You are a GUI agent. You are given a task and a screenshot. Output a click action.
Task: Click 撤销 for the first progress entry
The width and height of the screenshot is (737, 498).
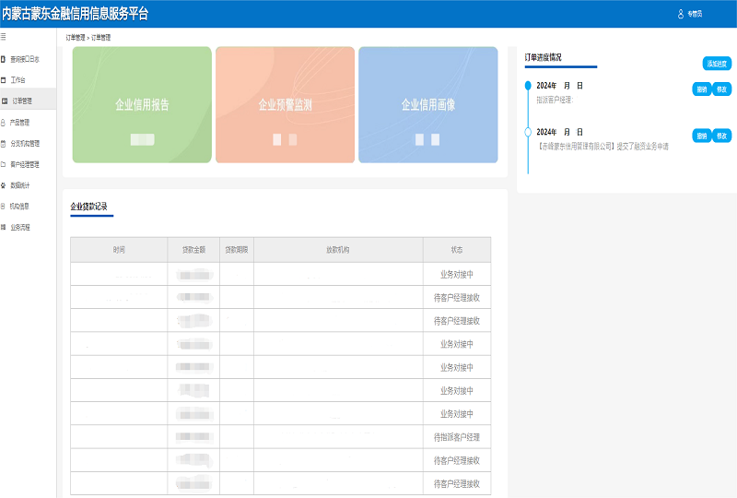click(701, 89)
